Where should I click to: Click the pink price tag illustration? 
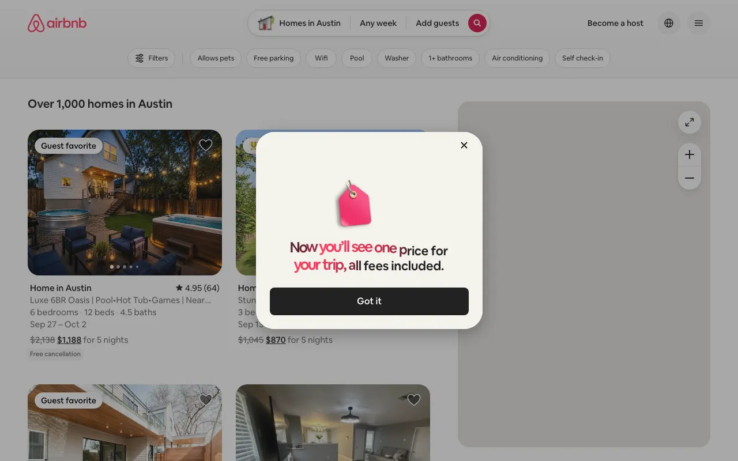(353, 203)
